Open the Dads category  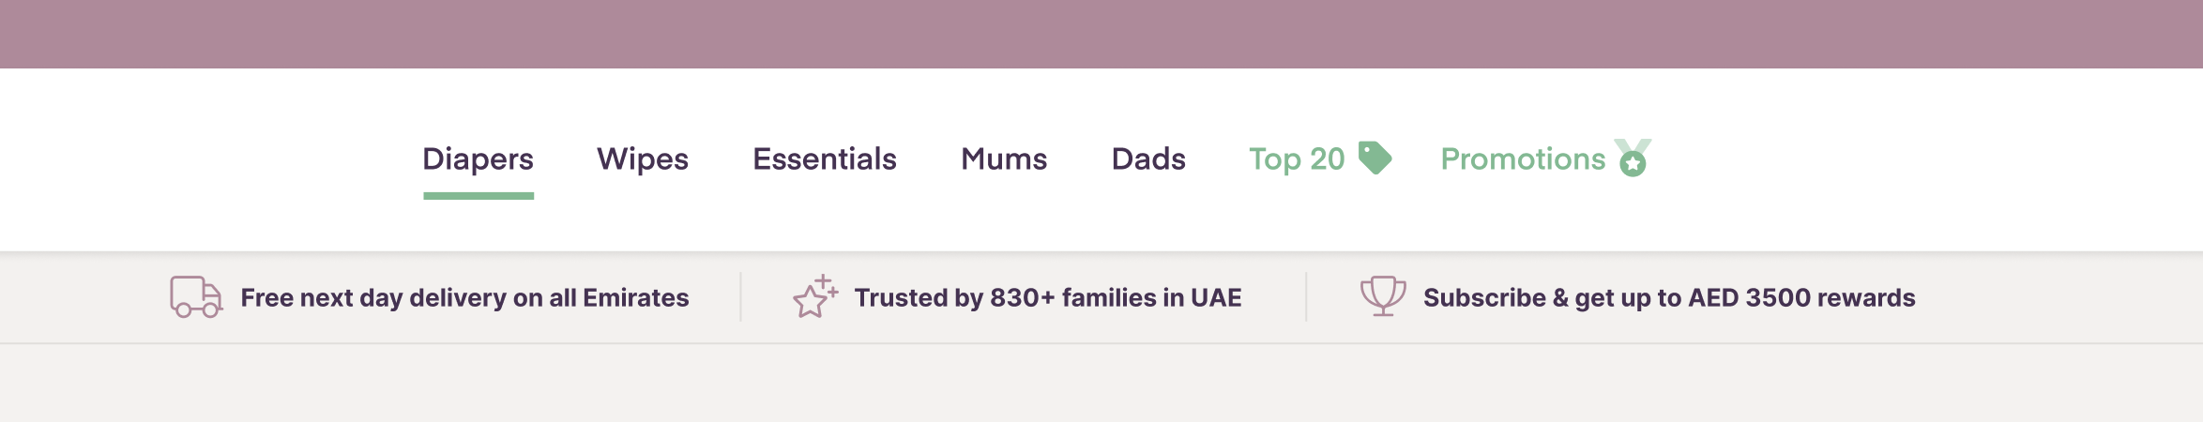(1148, 159)
